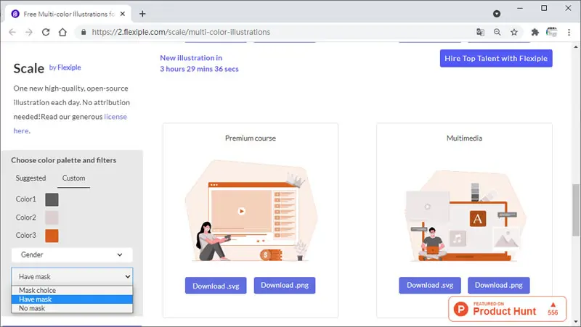Screen dimensions: 581x327
Task: Pick the orange Color3 swatch
Action: (52, 236)
